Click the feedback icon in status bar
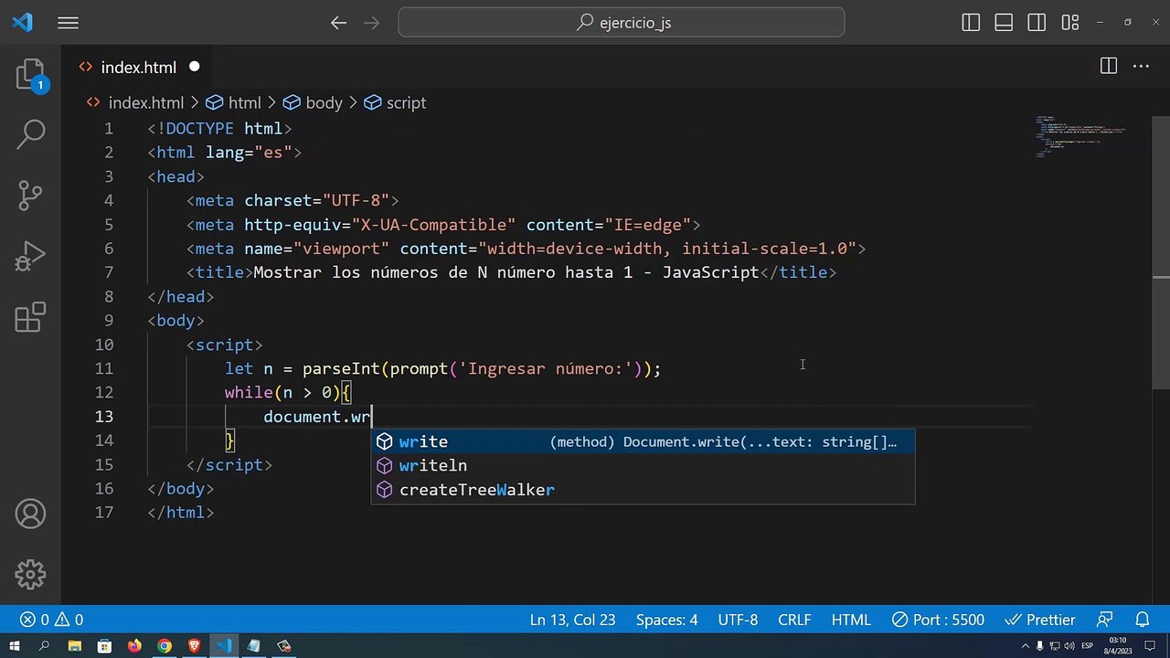 click(1105, 620)
